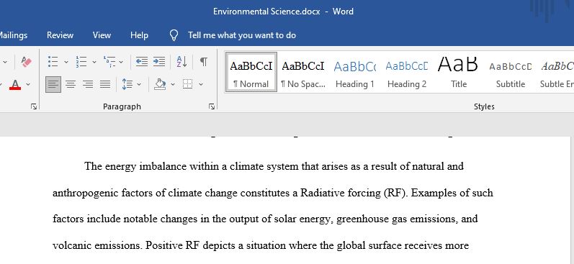Decrease the paragraph indent
Image resolution: width=574 pixels, height=264 pixels.
coord(142,61)
